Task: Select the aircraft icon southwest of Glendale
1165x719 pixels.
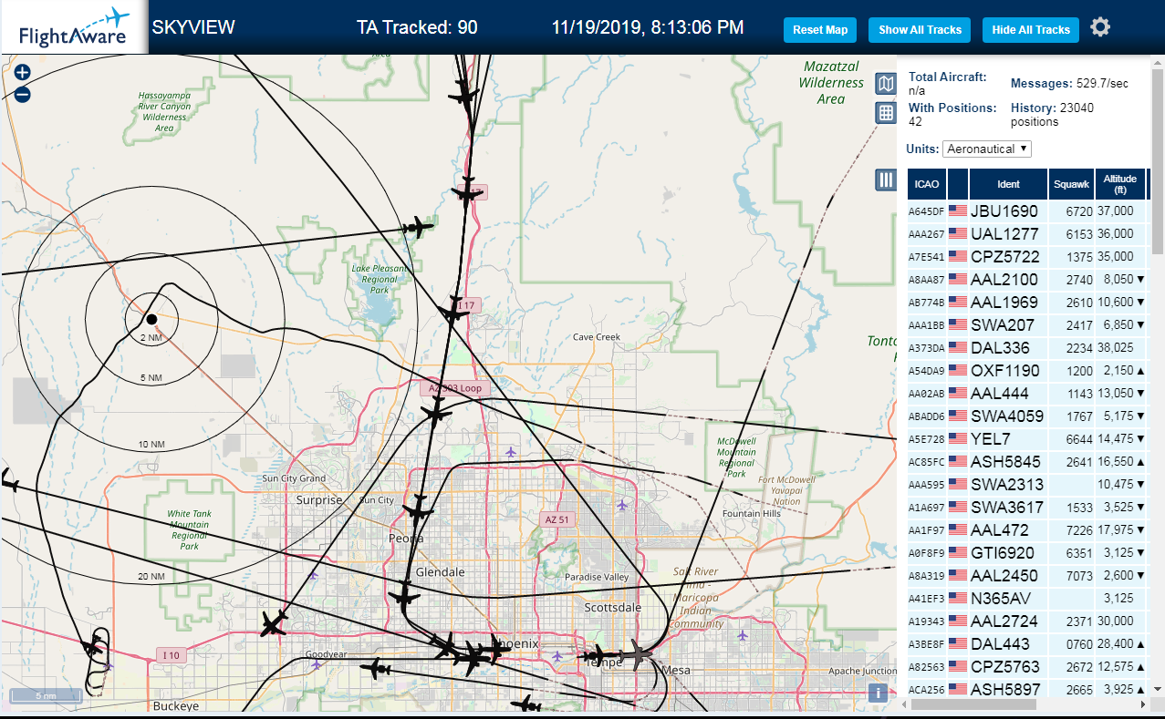Action: tap(402, 597)
